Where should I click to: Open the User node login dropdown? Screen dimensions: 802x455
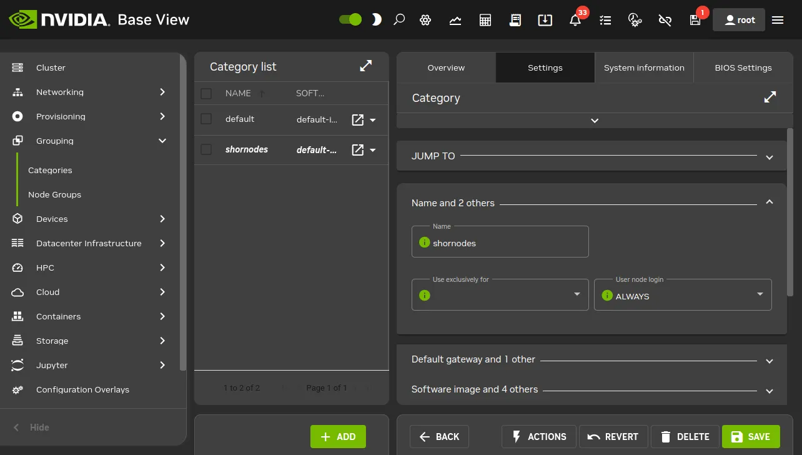click(683, 295)
